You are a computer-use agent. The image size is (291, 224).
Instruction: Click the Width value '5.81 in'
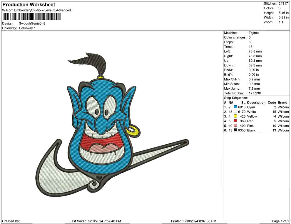pyautogui.click(x=284, y=17)
